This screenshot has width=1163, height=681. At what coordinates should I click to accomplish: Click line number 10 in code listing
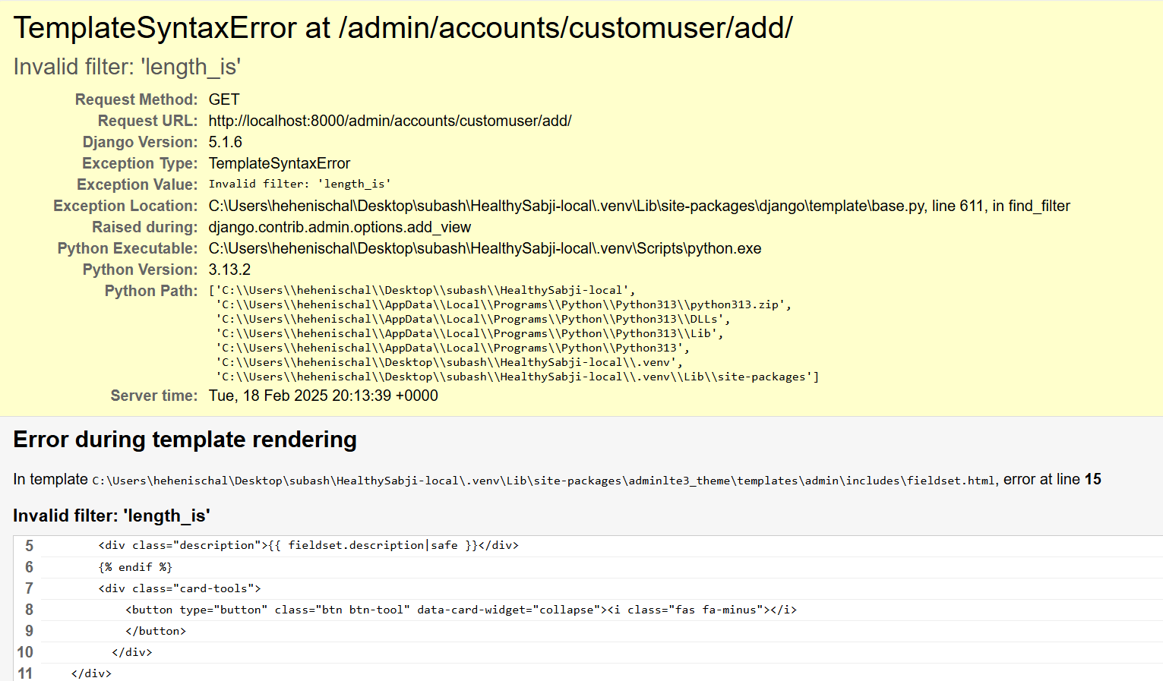[25, 652]
